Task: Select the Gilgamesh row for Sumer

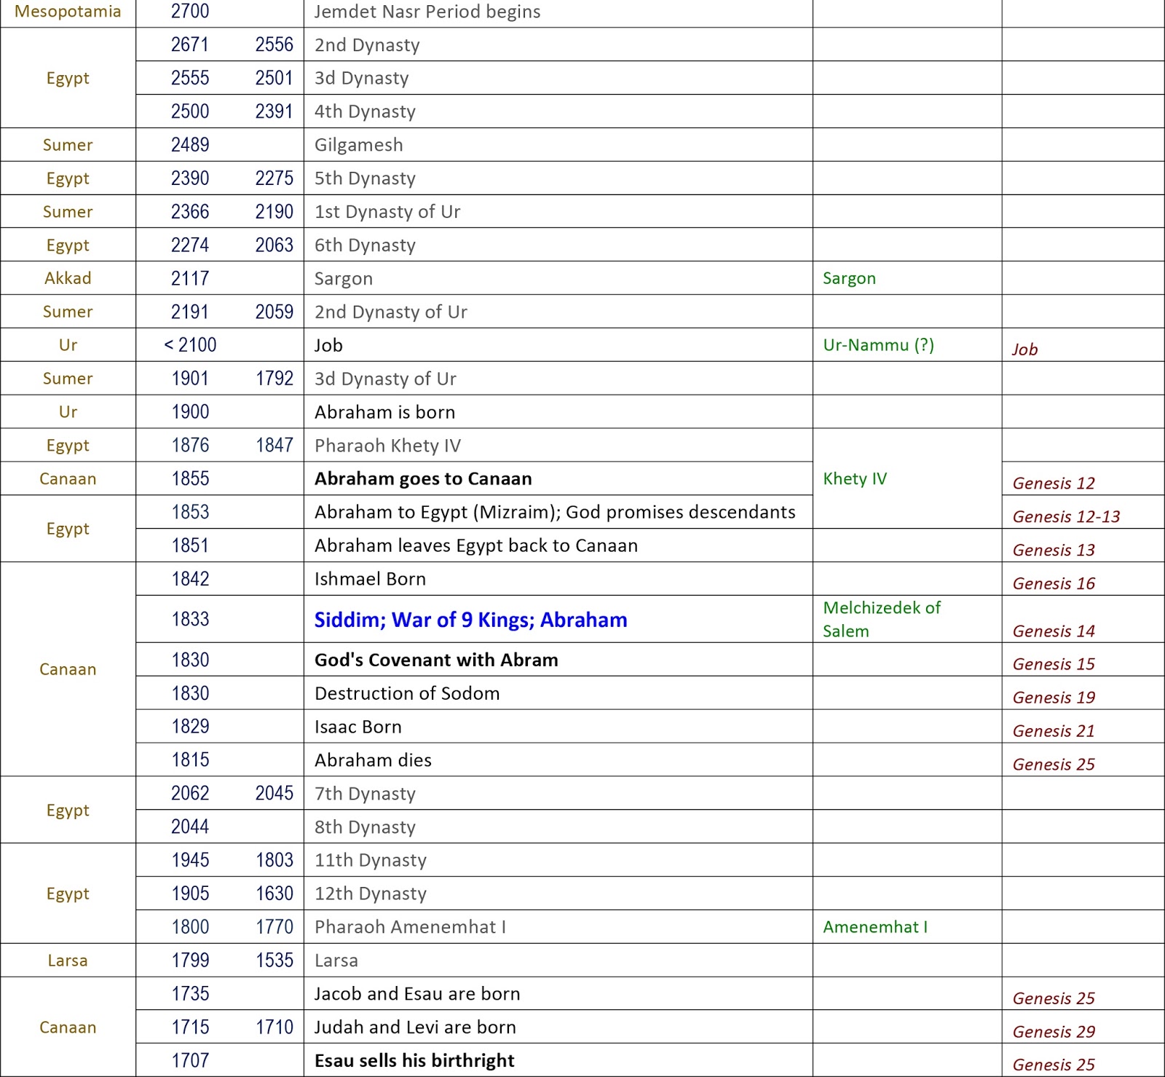Action: [x=358, y=145]
